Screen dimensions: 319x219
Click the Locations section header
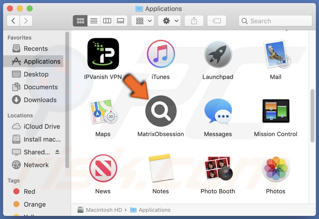[20, 115]
